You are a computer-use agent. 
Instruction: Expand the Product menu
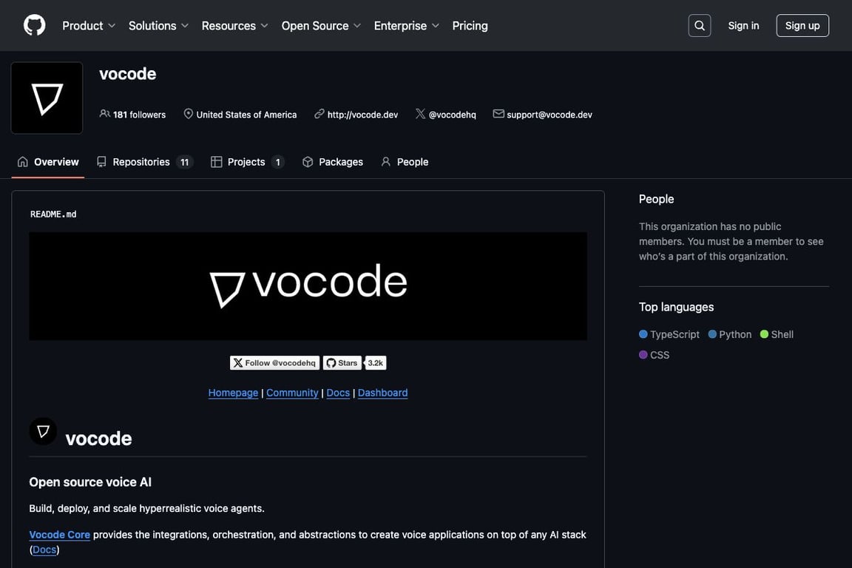(x=89, y=26)
